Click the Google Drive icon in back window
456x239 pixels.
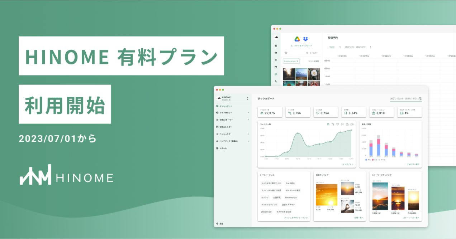(x=297, y=39)
